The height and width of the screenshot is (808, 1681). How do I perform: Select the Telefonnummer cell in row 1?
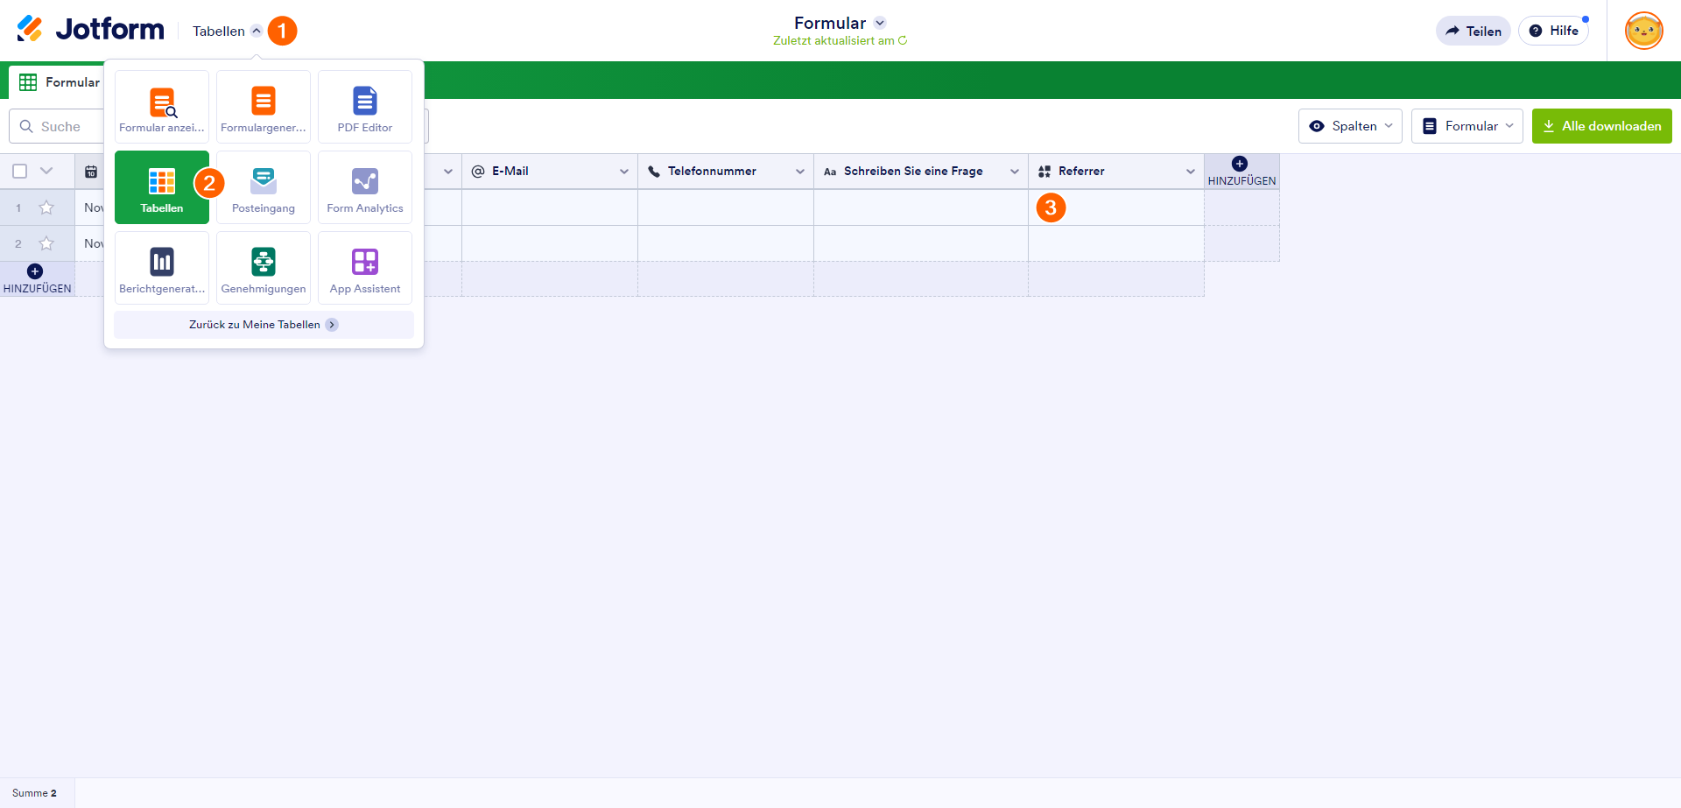(x=726, y=207)
